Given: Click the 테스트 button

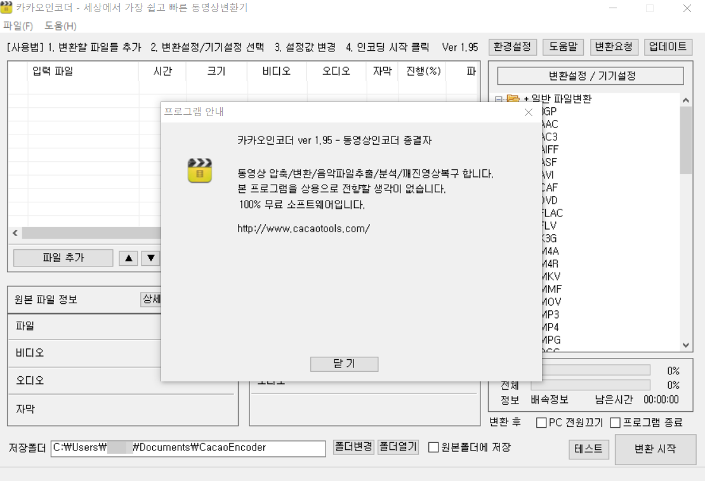Looking at the screenshot, I should pyautogui.click(x=588, y=449).
